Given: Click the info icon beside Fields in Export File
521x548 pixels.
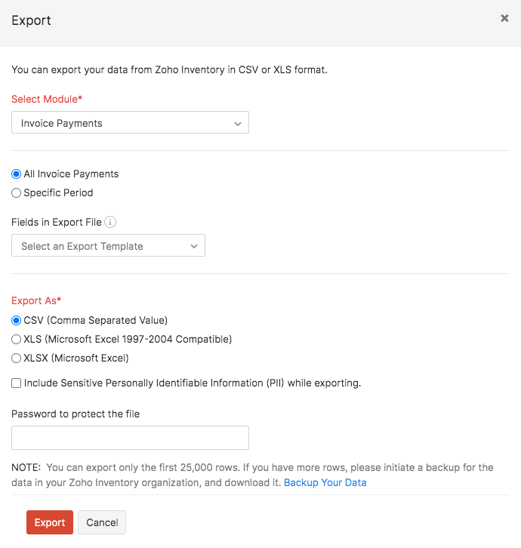Looking at the screenshot, I should point(110,222).
